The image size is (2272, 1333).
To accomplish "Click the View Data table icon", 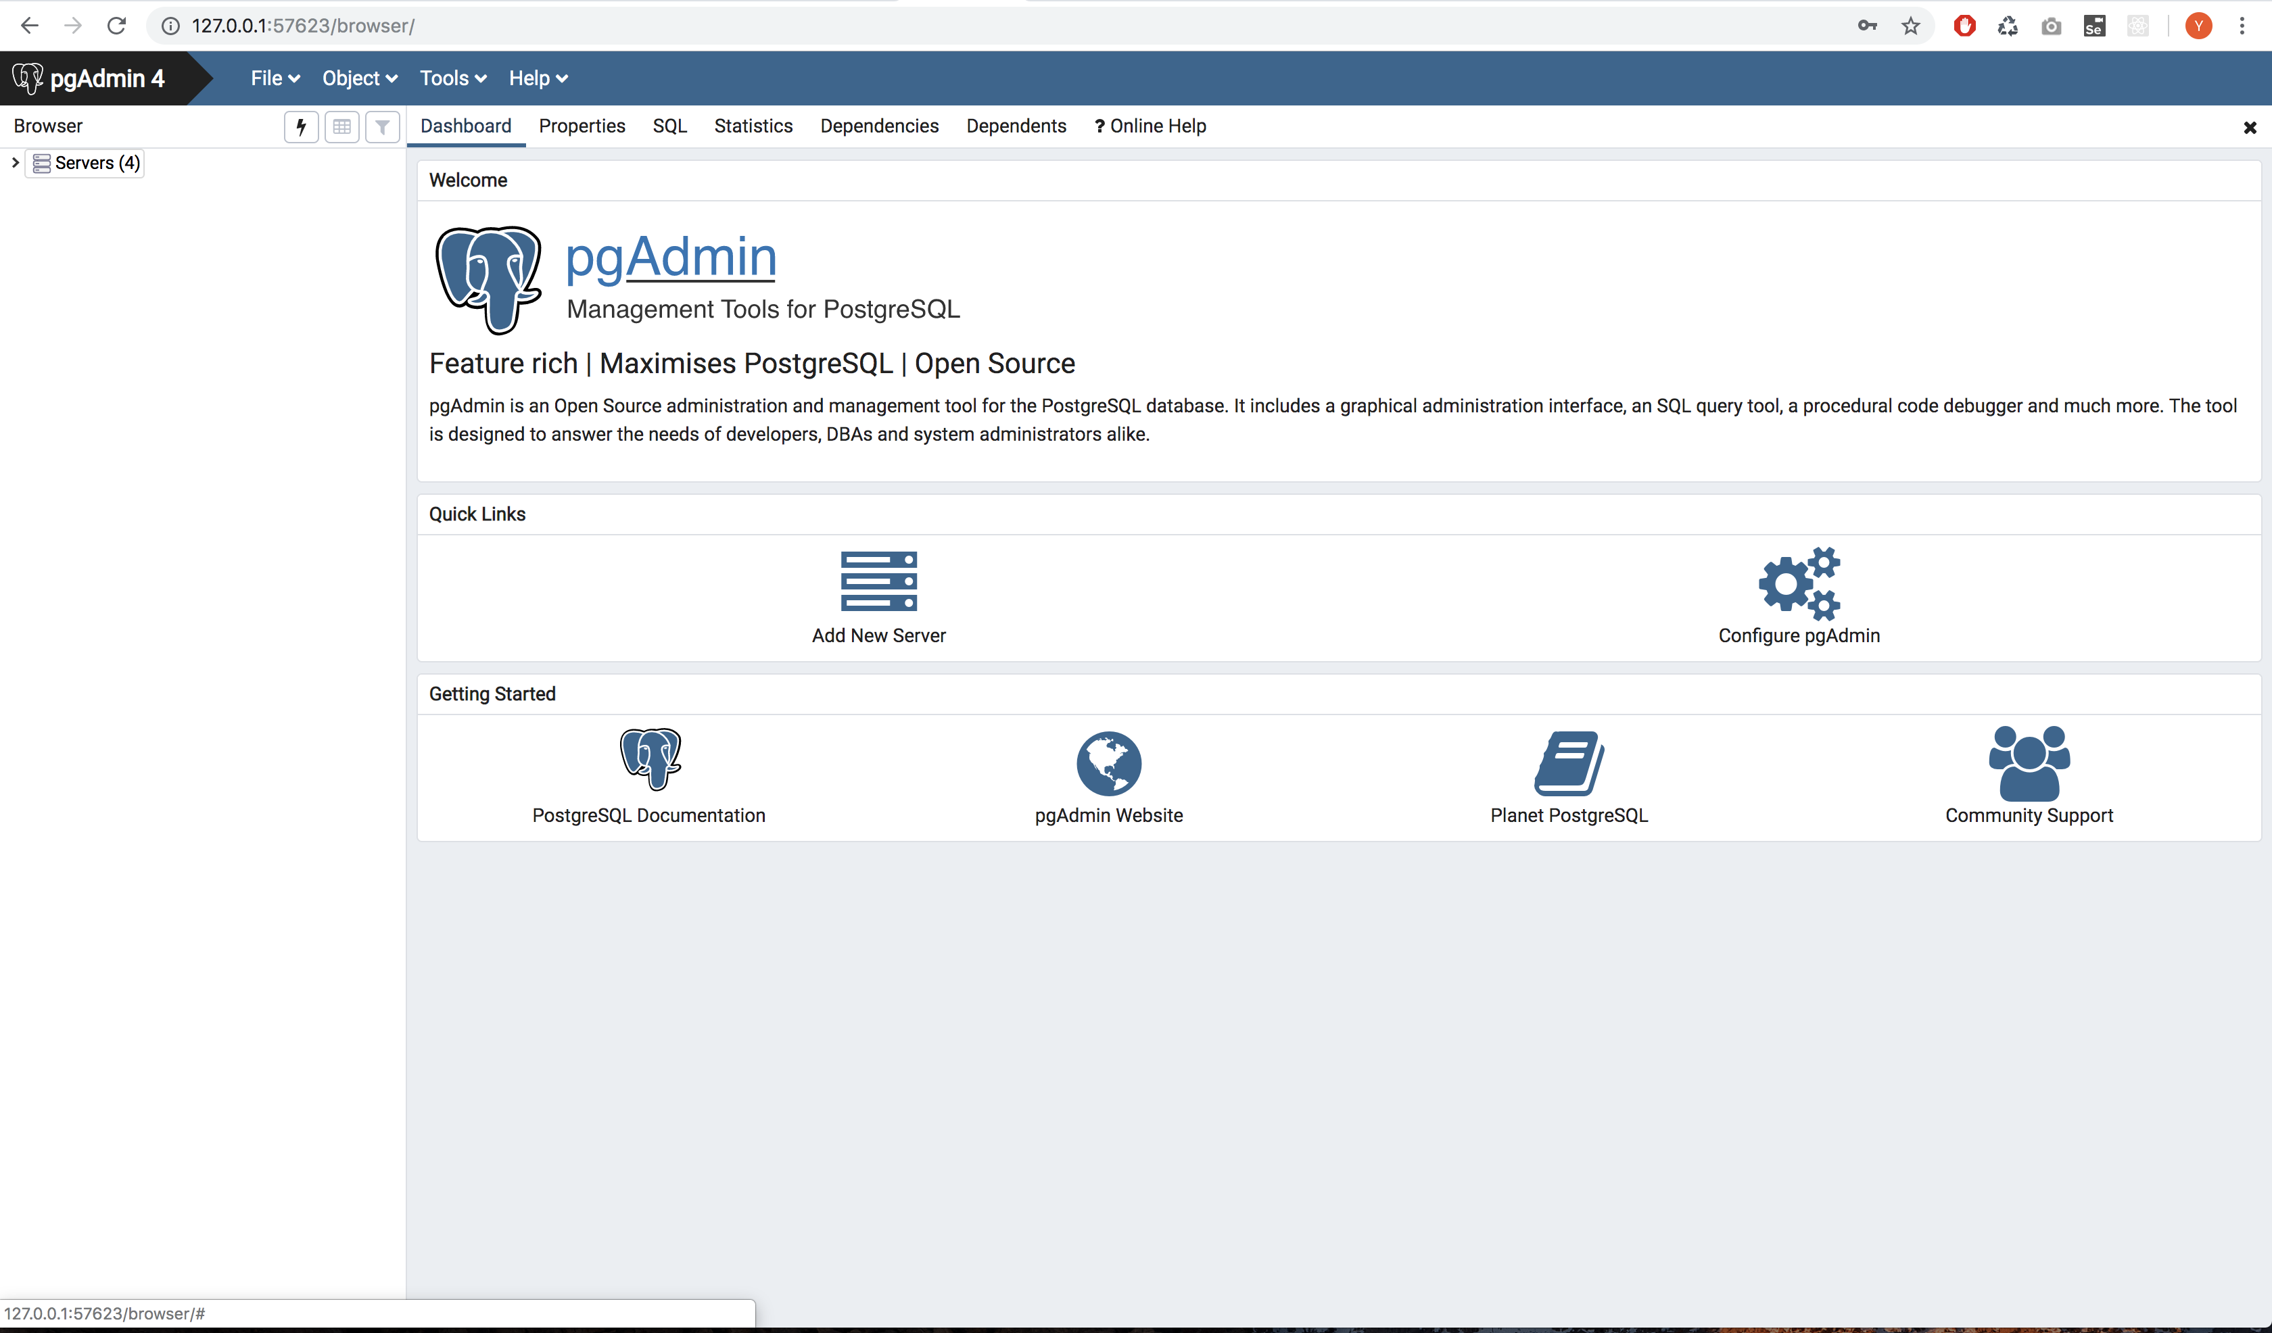I will (341, 127).
